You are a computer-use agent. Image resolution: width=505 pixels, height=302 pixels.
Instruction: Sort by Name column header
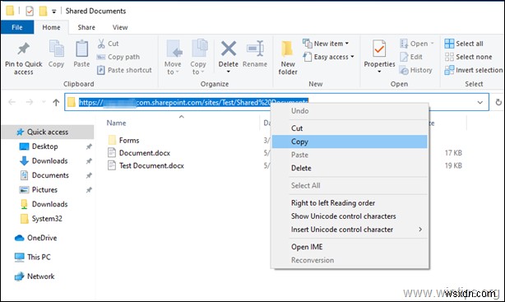[116, 123]
